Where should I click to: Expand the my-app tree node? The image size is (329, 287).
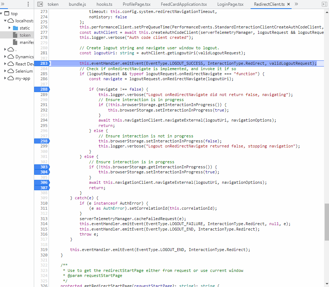click(x=6, y=78)
